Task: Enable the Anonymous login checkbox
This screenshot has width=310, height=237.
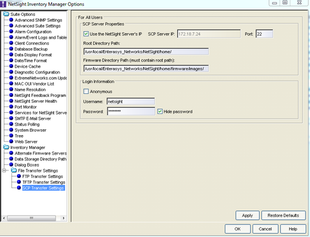Action: [86, 91]
